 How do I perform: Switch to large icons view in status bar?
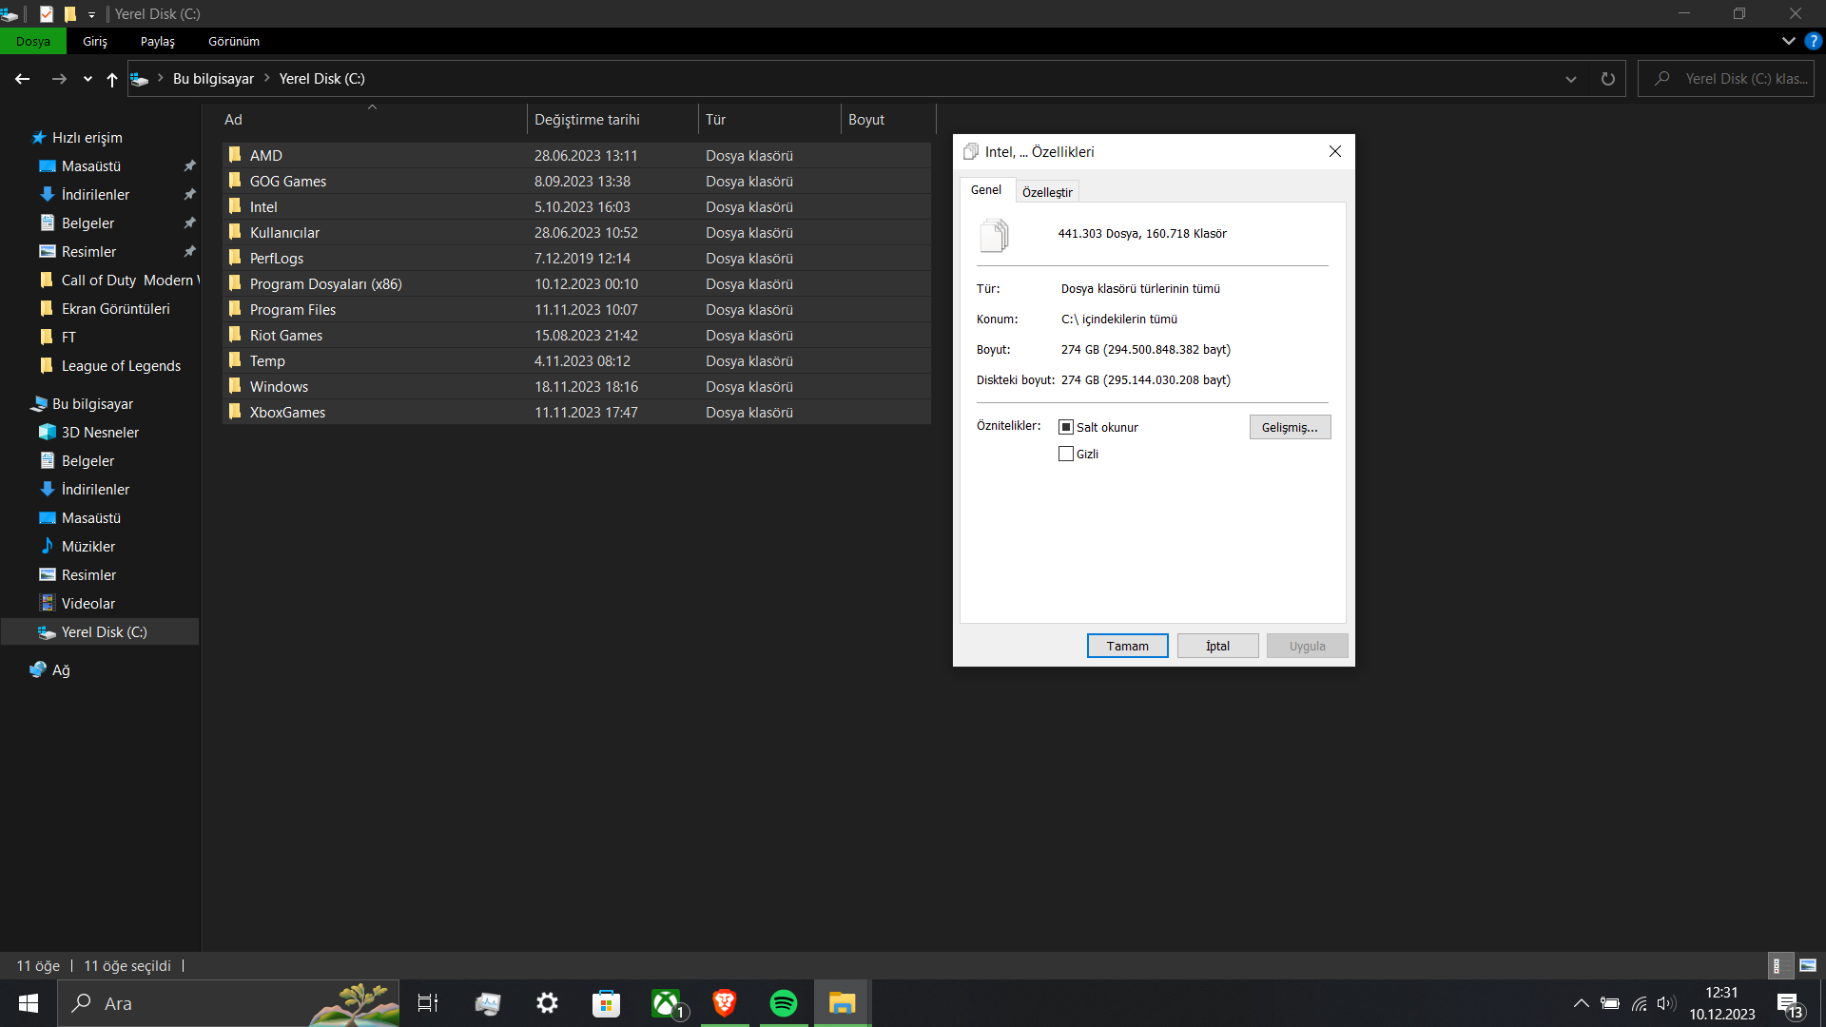[1808, 965]
